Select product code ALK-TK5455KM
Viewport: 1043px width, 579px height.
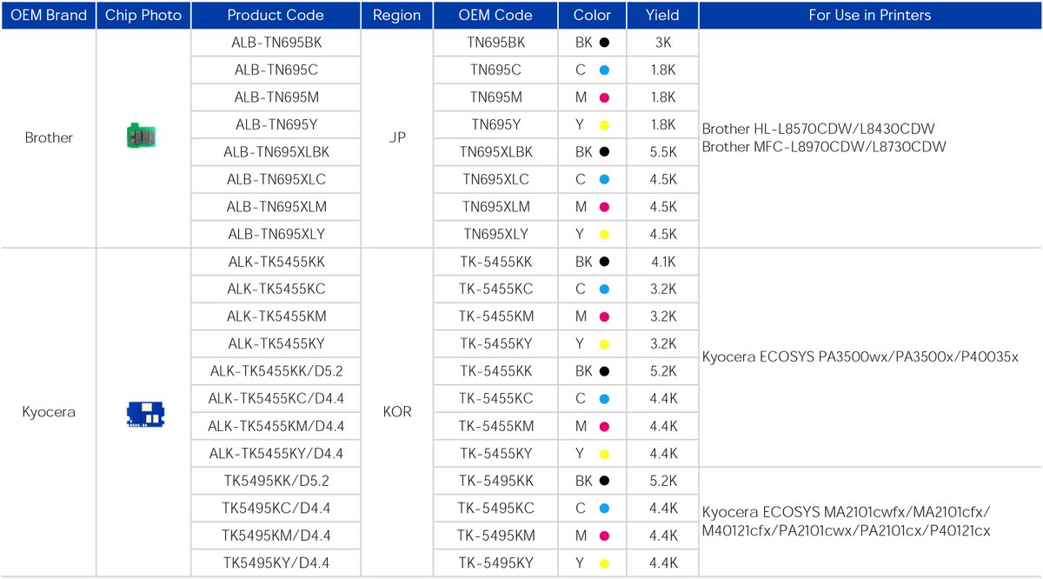pyautogui.click(x=276, y=316)
